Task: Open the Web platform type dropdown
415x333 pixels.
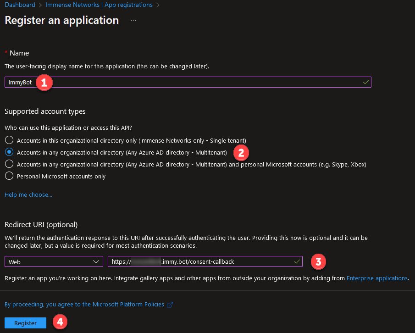Action: (54, 262)
